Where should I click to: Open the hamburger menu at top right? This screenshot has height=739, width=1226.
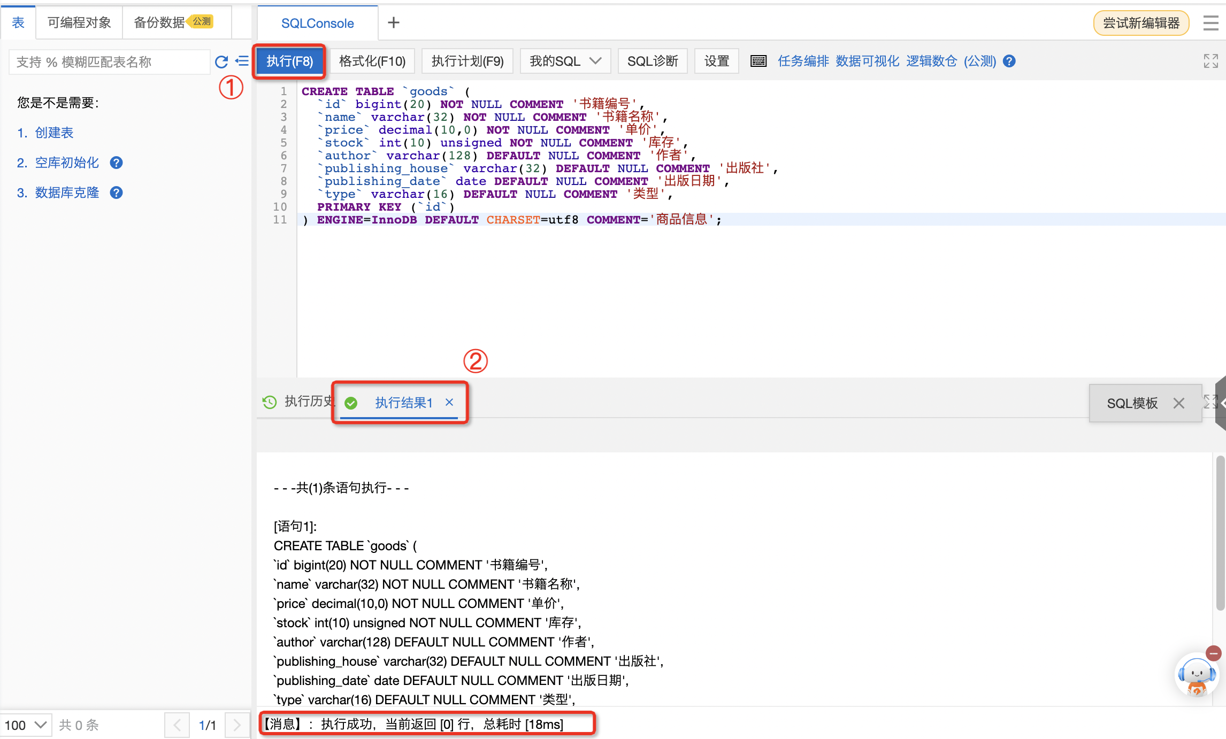(1210, 23)
